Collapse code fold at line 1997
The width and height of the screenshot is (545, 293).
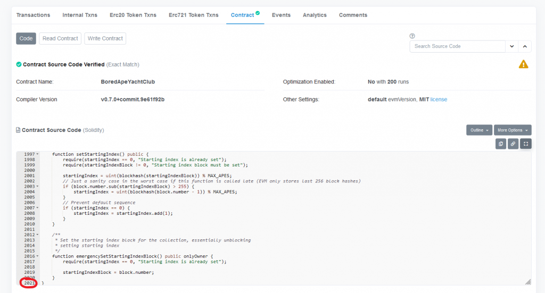click(x=38, y=154)
